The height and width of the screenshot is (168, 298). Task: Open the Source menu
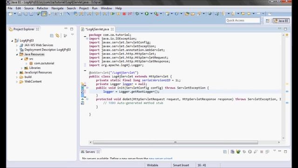29,8
